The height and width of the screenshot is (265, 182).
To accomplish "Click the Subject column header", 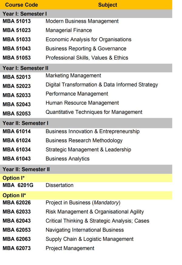I will pos(108,5).
